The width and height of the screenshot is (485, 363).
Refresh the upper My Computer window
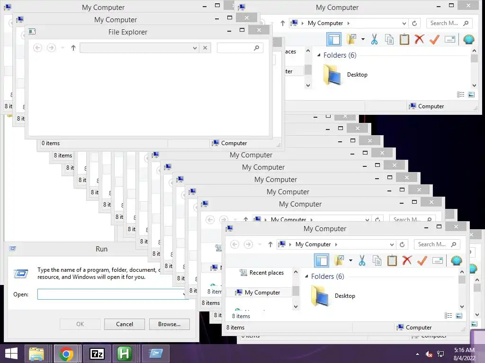click(x=414, y=23)
